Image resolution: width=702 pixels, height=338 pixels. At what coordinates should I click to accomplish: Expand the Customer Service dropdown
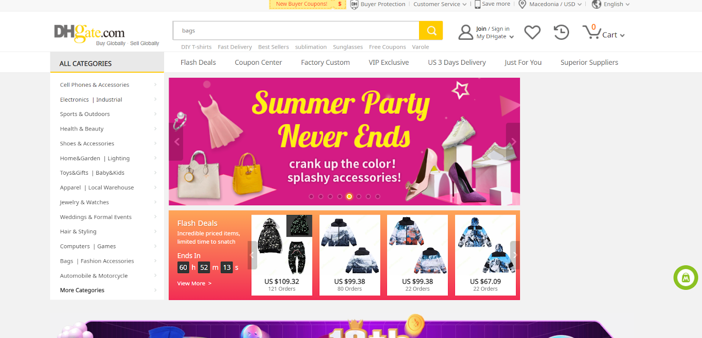pyautogui.click(x=440, y=4)
